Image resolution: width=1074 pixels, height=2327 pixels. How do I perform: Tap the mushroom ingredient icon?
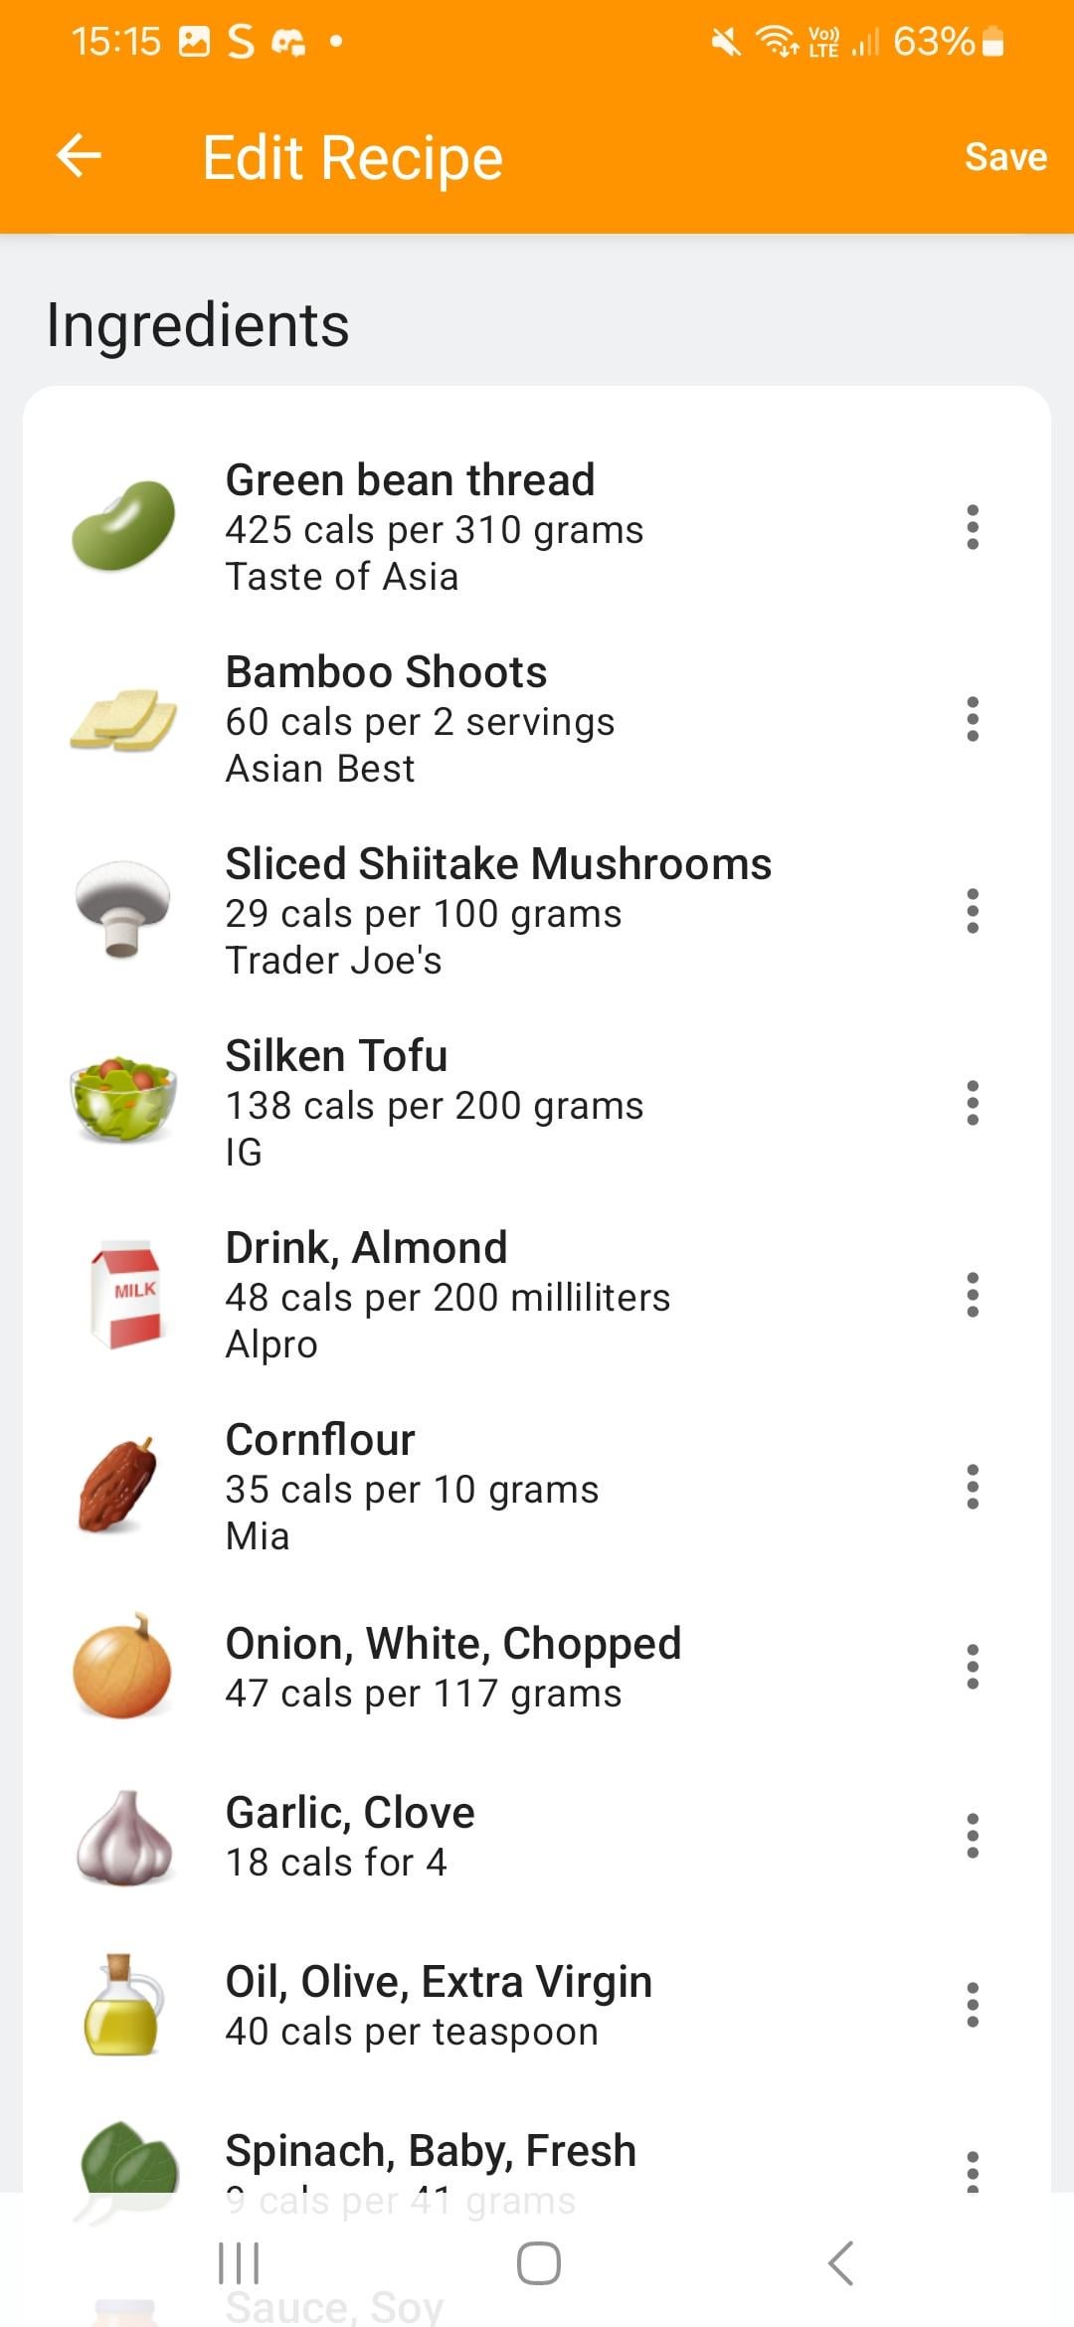[123, 909]
